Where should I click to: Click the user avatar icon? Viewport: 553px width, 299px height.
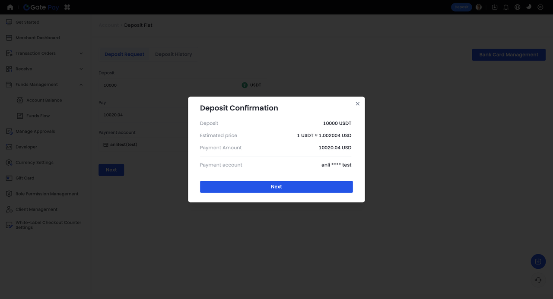(479, 7)
